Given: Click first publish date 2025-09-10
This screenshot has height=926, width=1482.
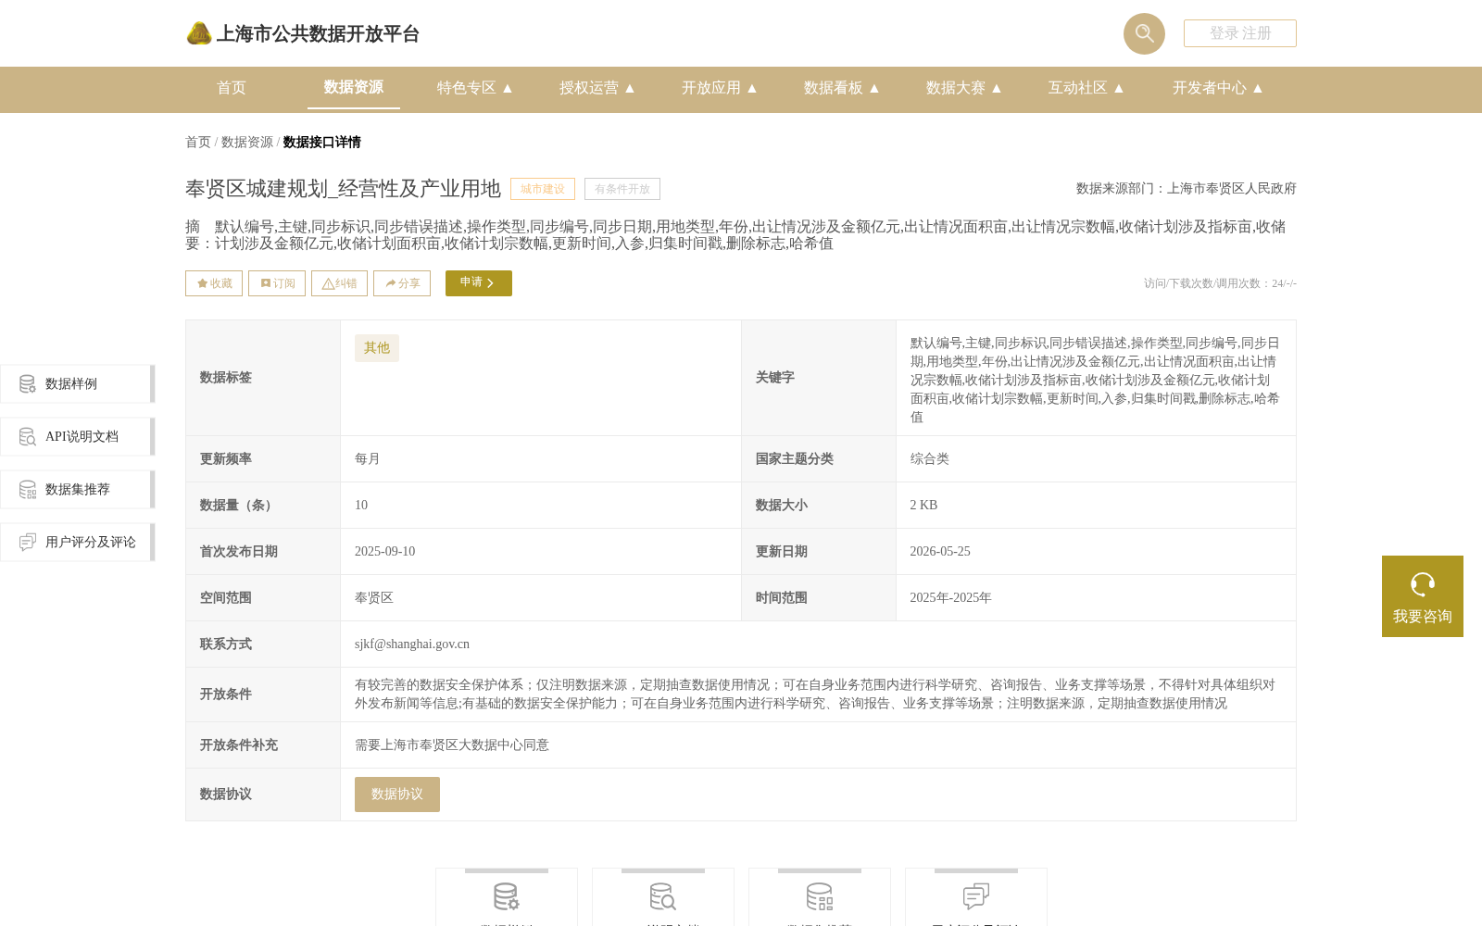Looking at the screenshot, I should (x=385, y=552).
